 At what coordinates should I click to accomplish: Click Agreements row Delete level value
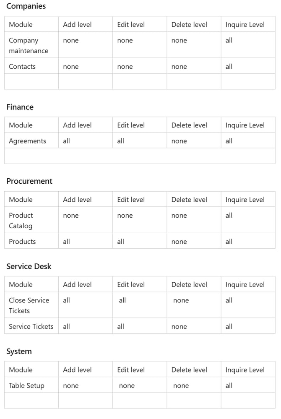pos(179,141)
